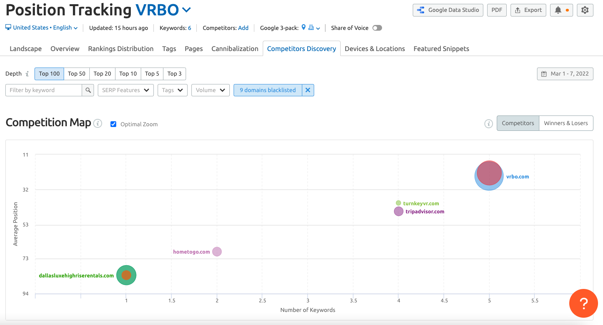
Task: Click the Filter by keyword field
Action: point(44,90)
